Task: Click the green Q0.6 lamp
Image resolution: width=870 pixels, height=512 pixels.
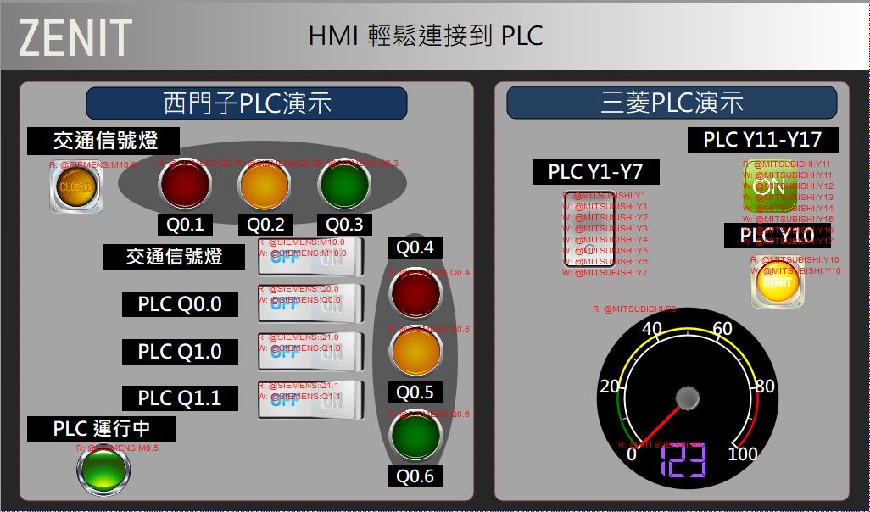Action: pyautogui.click(x=415, y=434)
